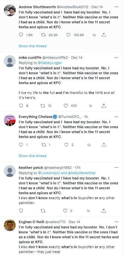Share Andrew Shuttleworth's tweet via share icon
124x257 pixels.
[x=104, y=35]
